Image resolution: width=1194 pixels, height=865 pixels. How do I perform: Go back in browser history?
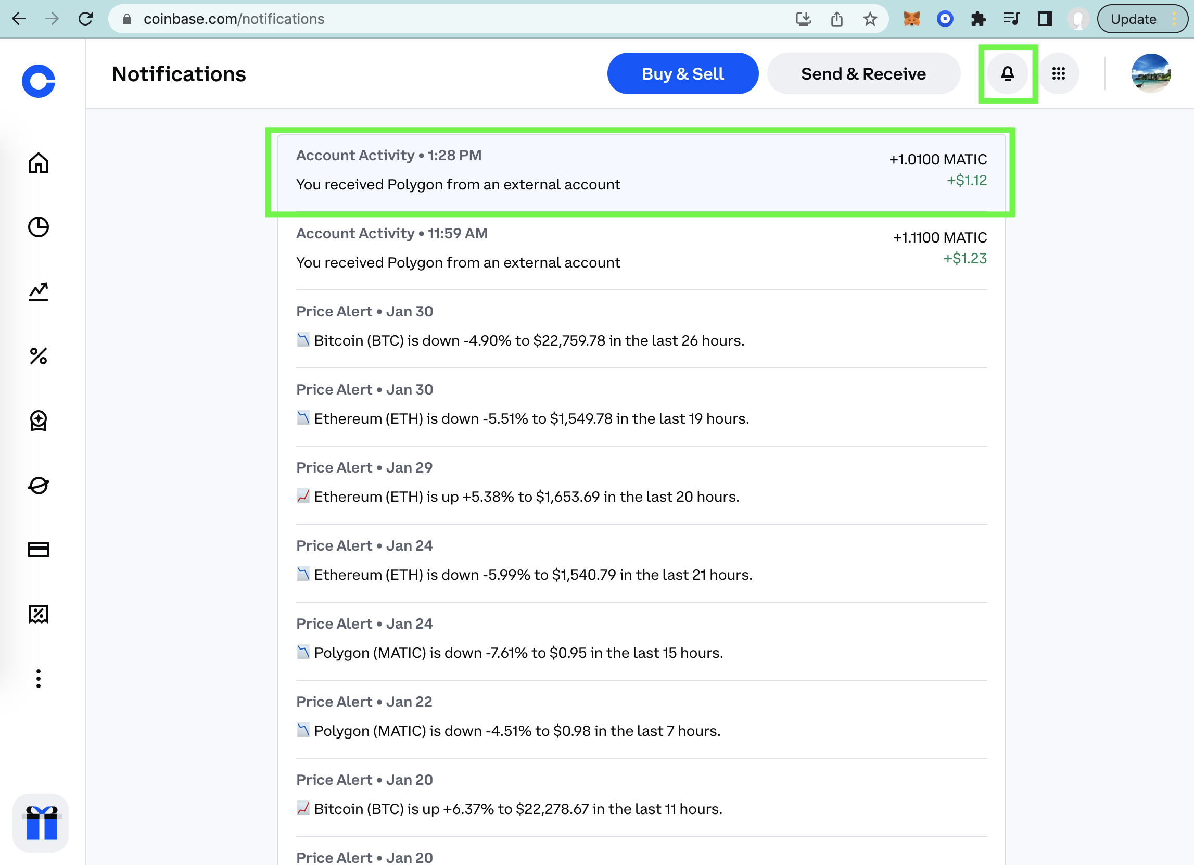coord(19,19)
